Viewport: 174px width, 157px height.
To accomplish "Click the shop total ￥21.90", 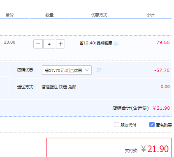I will point(162,108).
